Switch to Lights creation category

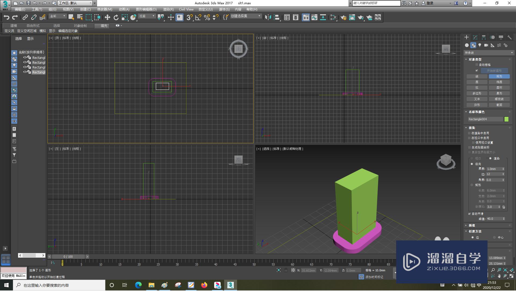point(480,45)
